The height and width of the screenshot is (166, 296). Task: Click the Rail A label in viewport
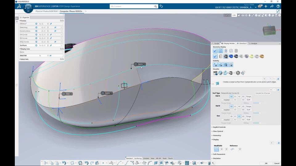(140, 64)
